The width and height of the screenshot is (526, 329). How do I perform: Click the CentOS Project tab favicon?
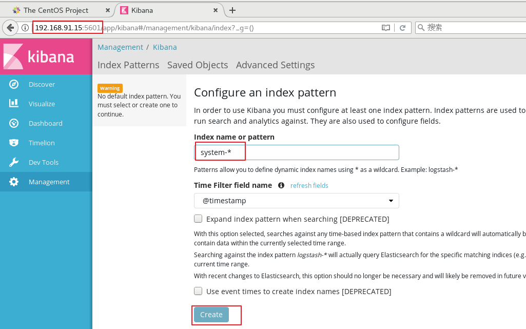[x=16, y=10]
